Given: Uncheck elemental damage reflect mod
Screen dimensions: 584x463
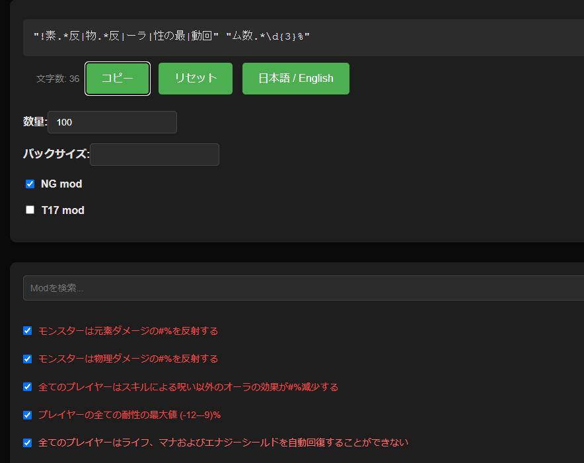Looking at the screenshot, I should coord(27,331).
